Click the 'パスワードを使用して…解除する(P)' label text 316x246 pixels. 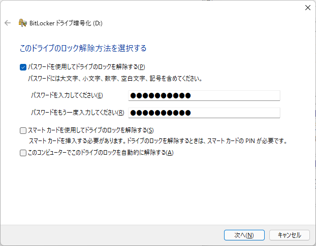point(86,66)
